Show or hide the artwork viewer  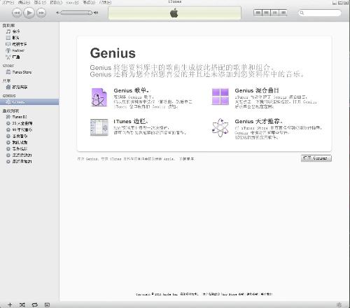47,304
